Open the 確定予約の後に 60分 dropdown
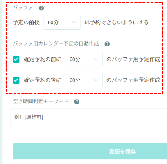 tap(84, 80)
